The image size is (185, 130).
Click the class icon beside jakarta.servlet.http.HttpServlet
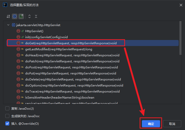(x=14, y=25)
